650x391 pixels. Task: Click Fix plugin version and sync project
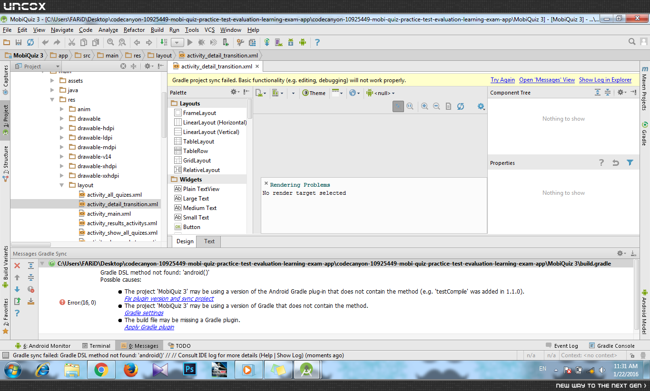coord(169,299)
